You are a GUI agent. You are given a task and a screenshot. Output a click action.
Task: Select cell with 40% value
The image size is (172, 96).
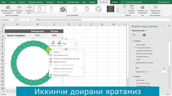click(x=54, y=35)
